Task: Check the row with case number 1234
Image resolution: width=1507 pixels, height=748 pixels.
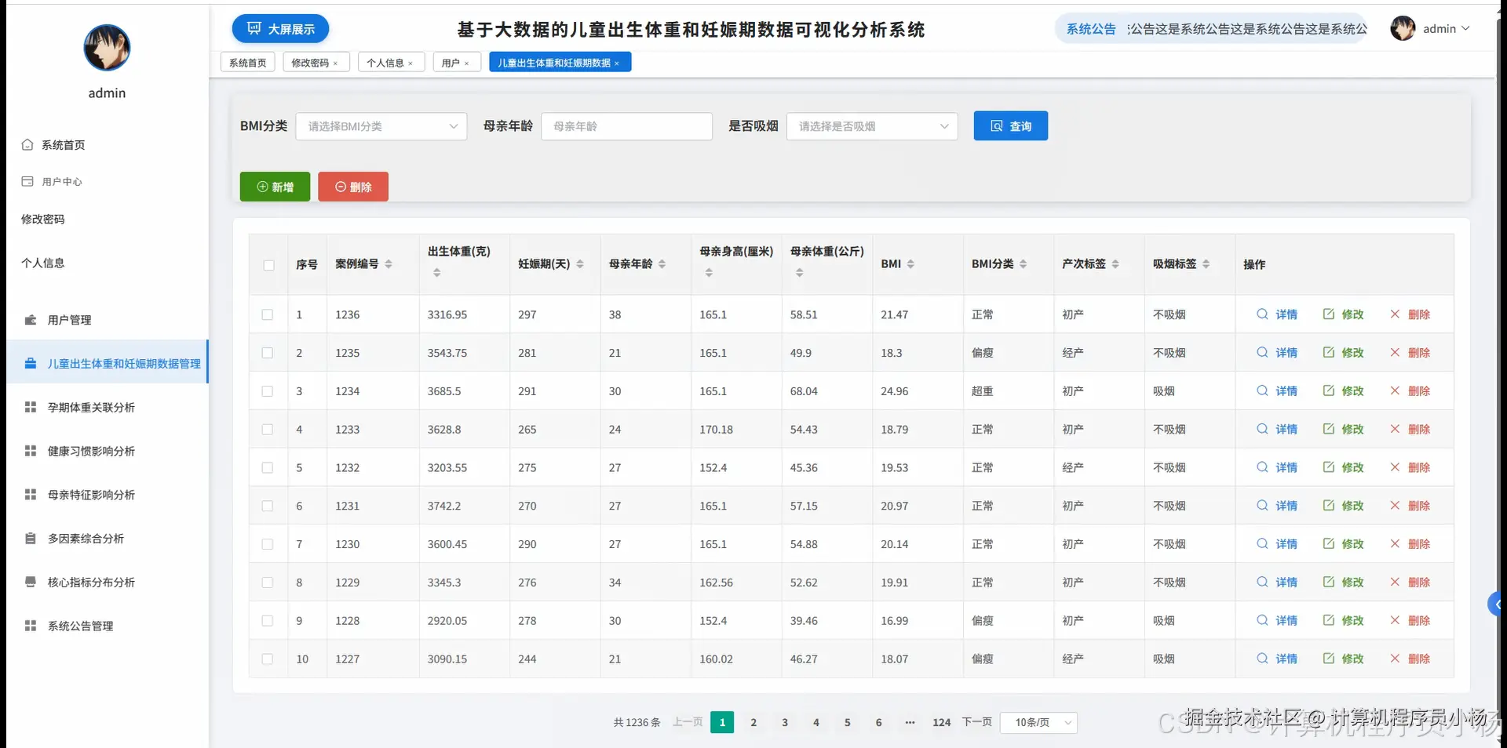Action: tap(268, 391)
